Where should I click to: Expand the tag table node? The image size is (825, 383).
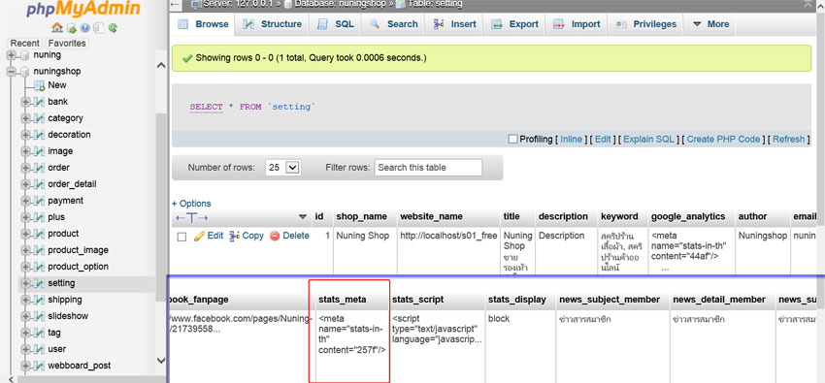click(25, 333)
